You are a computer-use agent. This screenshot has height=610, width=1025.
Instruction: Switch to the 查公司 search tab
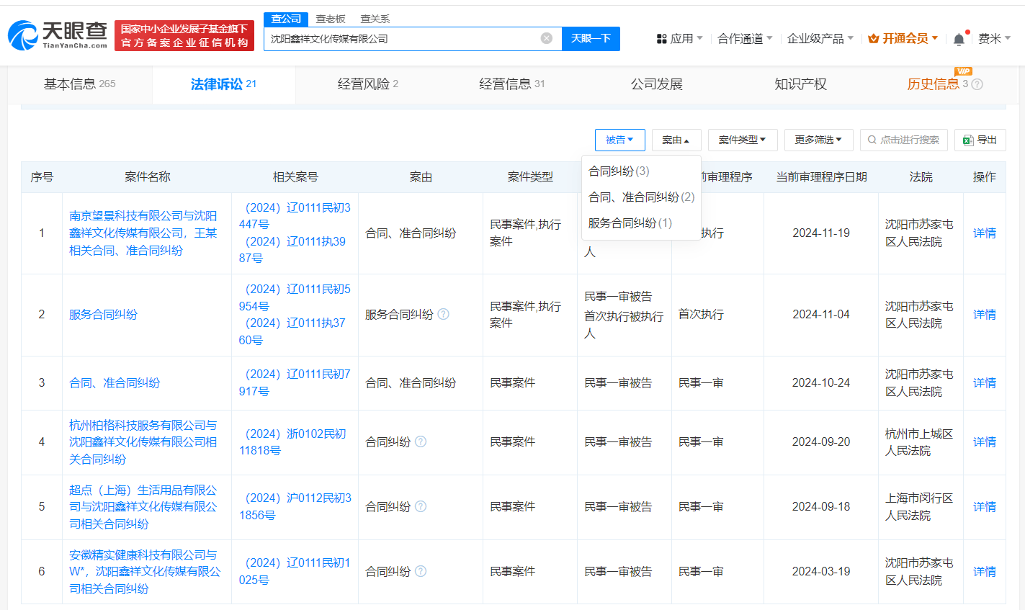pos(286,19)
